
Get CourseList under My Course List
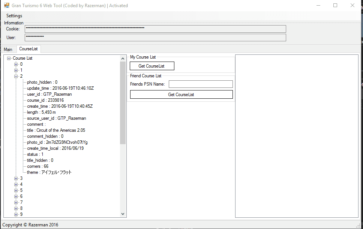click(x=152, y=66)
